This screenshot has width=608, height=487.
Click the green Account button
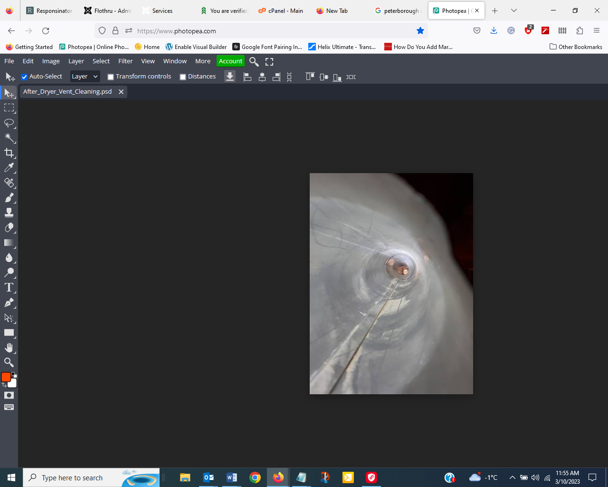click(230, 61)
